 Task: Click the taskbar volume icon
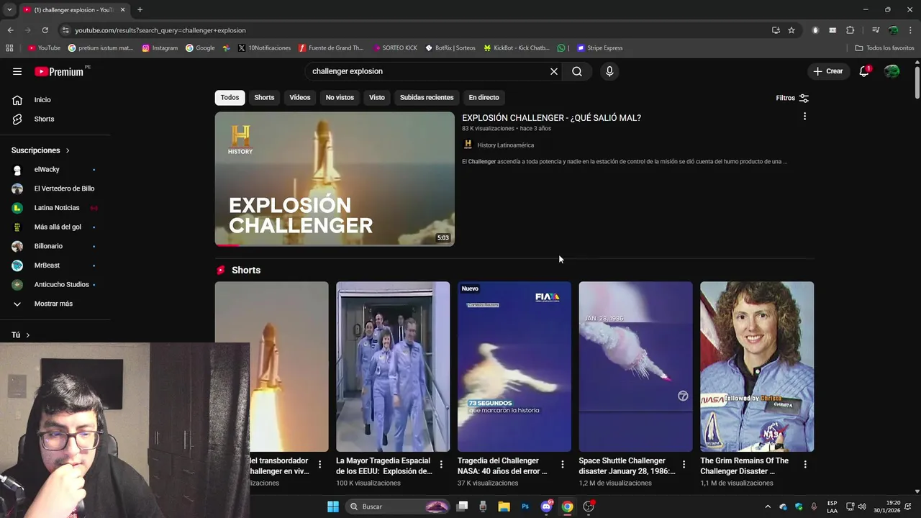(862, 506)
